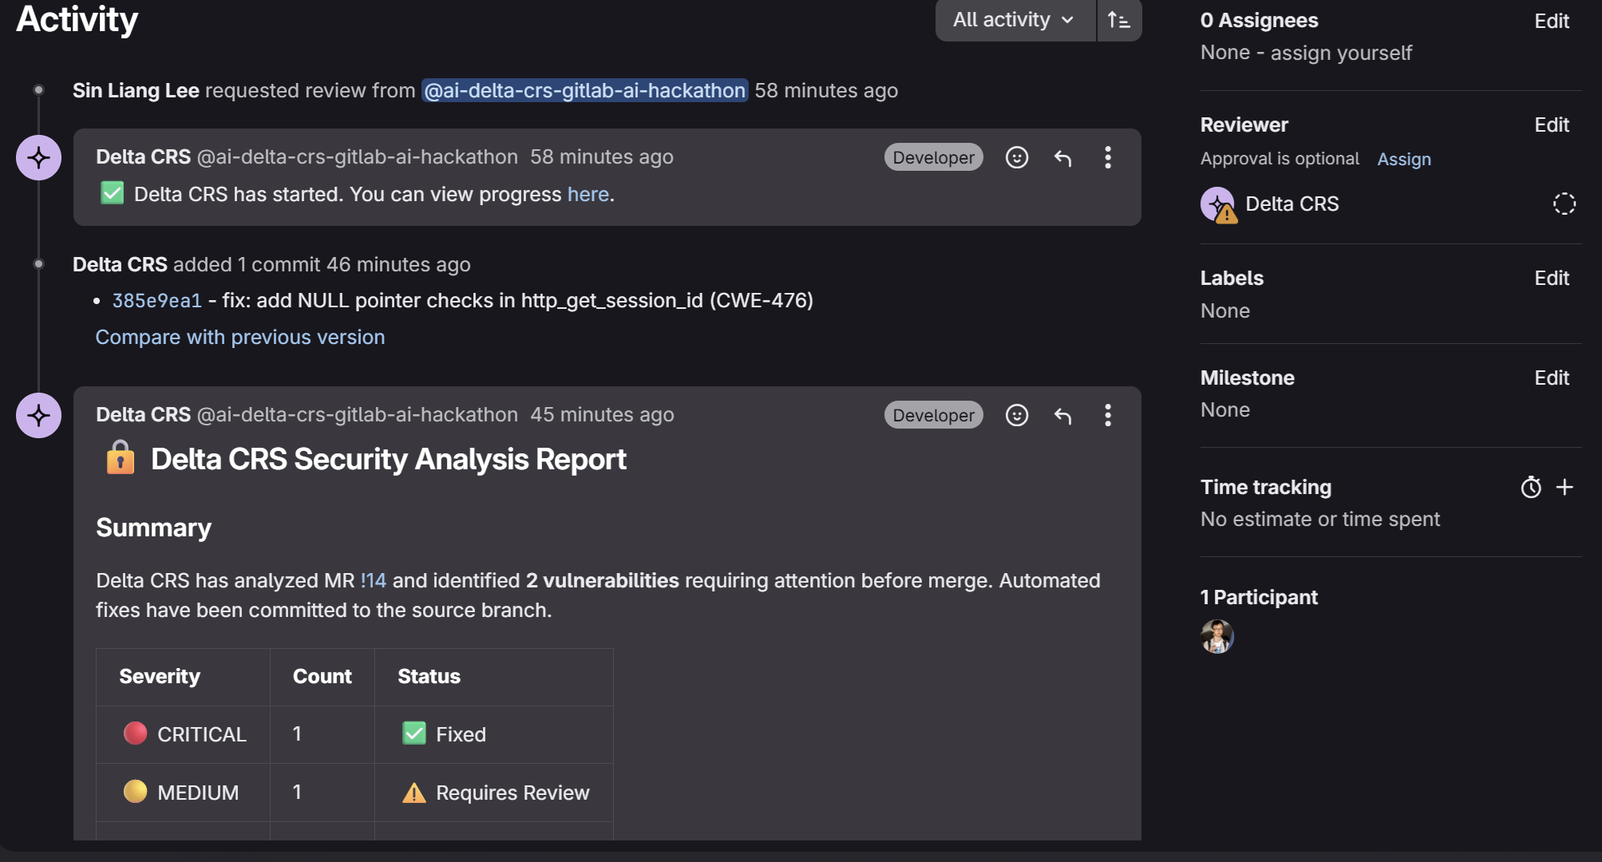
Task: Add emoji reaction to first Delta CRS comment
Action: 1016,157
